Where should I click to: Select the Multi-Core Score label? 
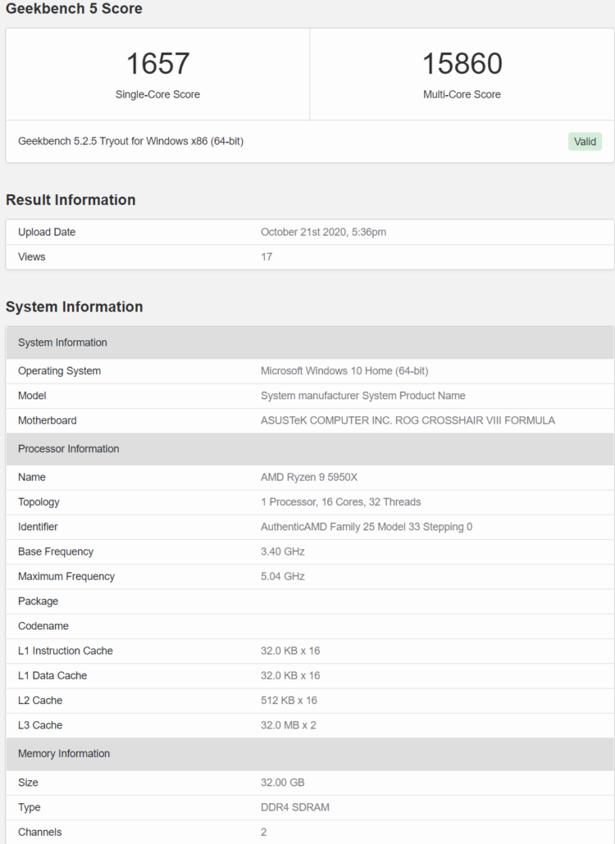[462, 94]
